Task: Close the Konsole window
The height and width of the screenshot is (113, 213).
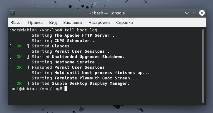Action: tap(202, 13)
